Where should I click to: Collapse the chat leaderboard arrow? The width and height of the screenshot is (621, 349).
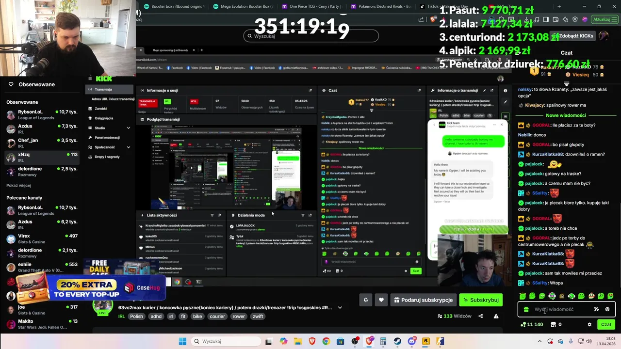566,83
